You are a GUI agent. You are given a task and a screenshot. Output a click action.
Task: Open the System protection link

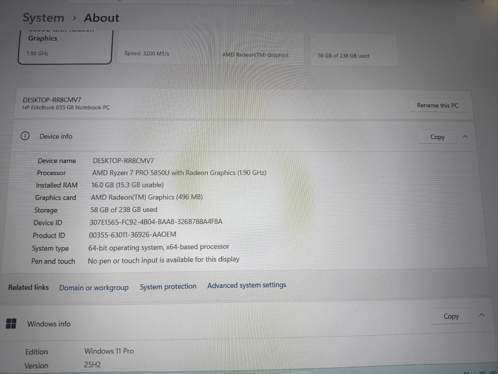168,286
